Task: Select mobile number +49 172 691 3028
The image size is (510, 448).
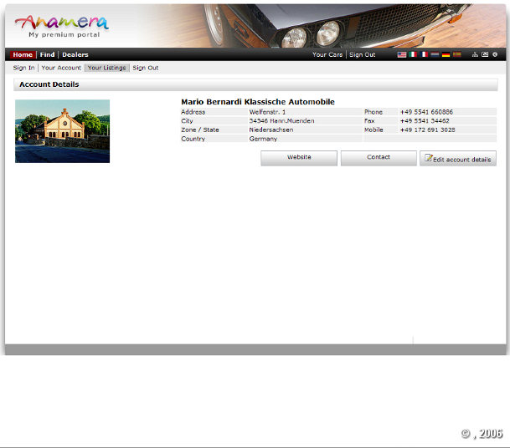Action: coord(428,130)
